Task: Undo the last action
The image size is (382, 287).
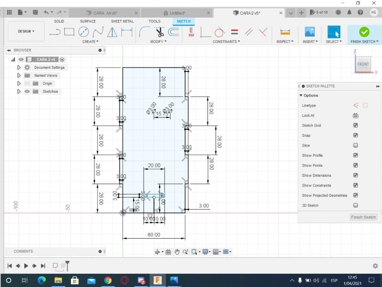Action: point(46,12)
